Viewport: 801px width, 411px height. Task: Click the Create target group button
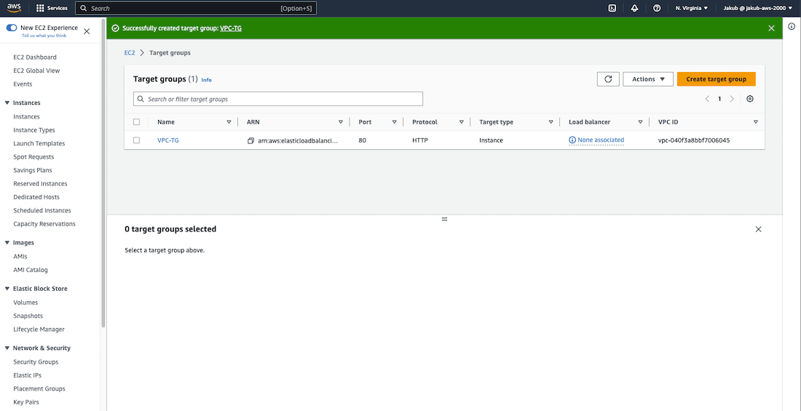(716, 79)
